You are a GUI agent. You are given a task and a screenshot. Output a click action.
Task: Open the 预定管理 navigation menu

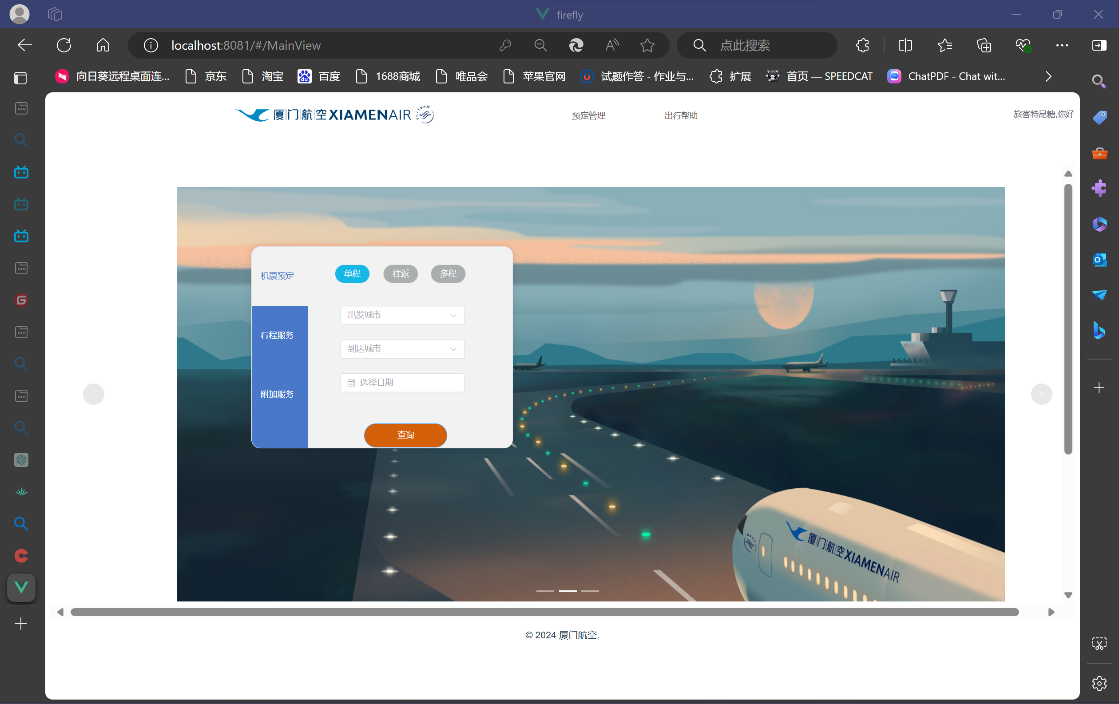(x=588, y=115)
